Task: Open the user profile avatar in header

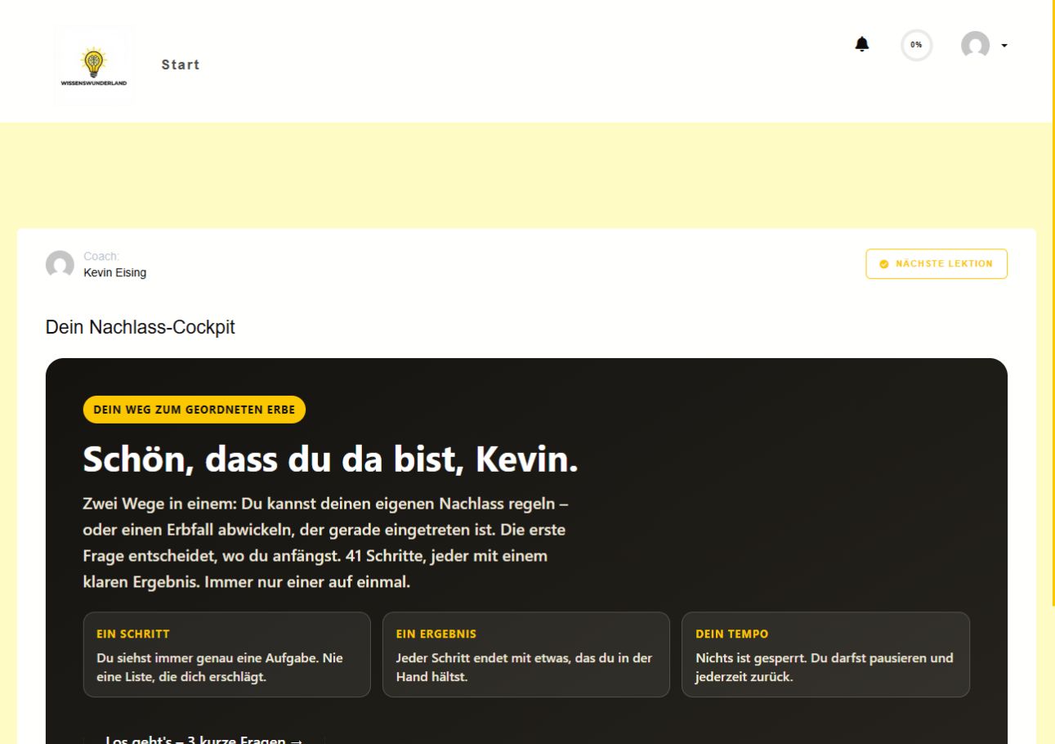Action: point(975,45)
